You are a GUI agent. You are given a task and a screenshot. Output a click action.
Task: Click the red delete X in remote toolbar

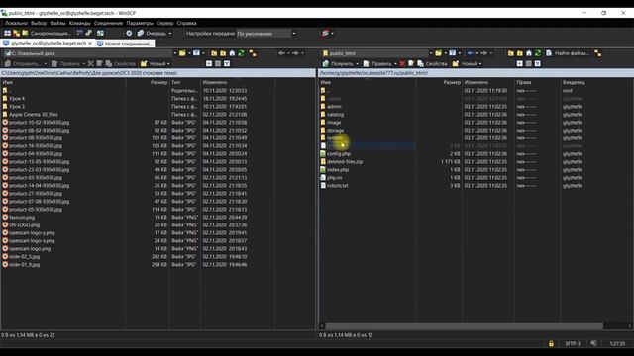pos(402,63)
